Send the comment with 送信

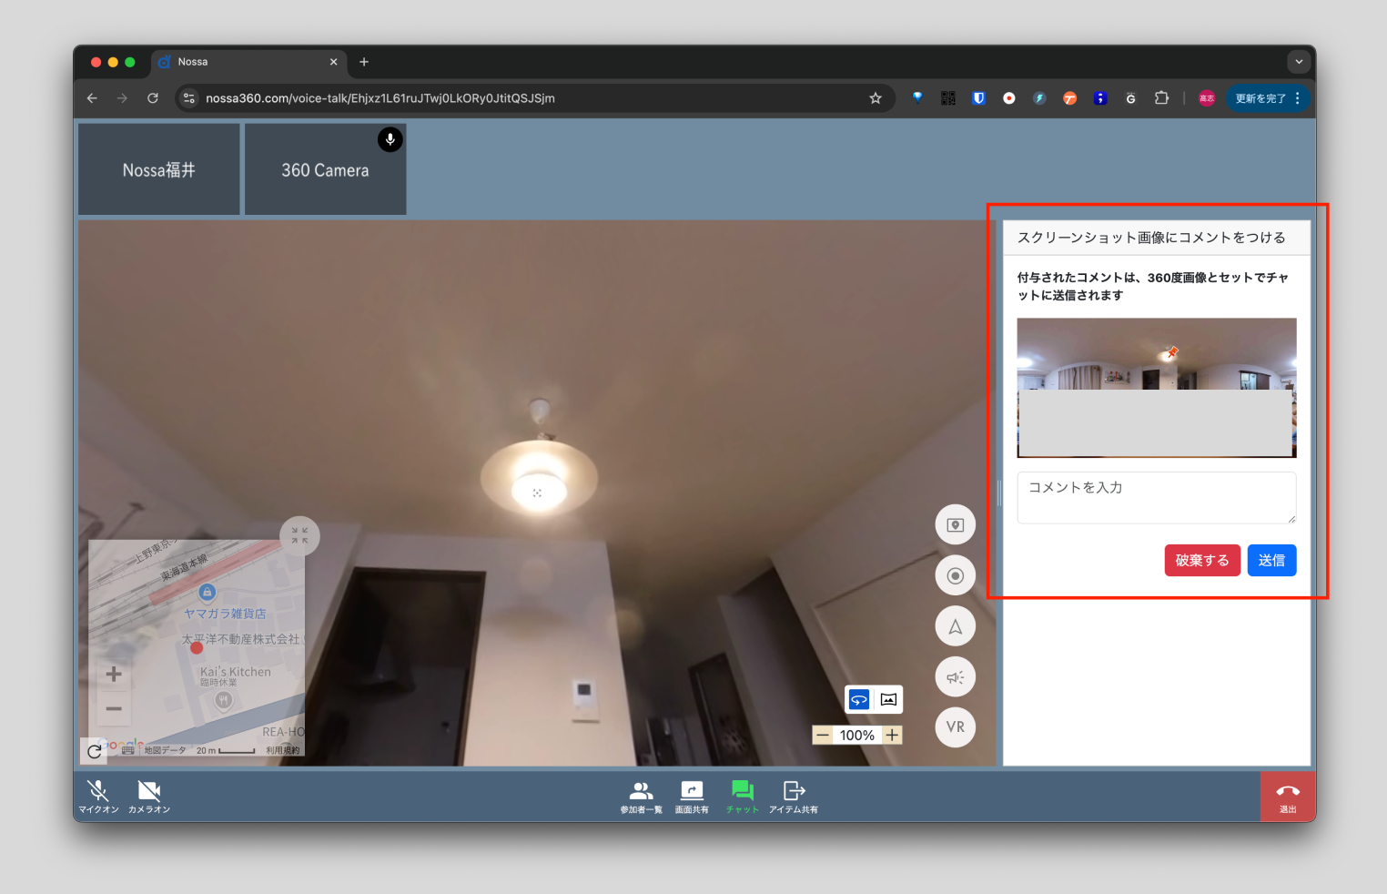click(x=1271, y=560)
